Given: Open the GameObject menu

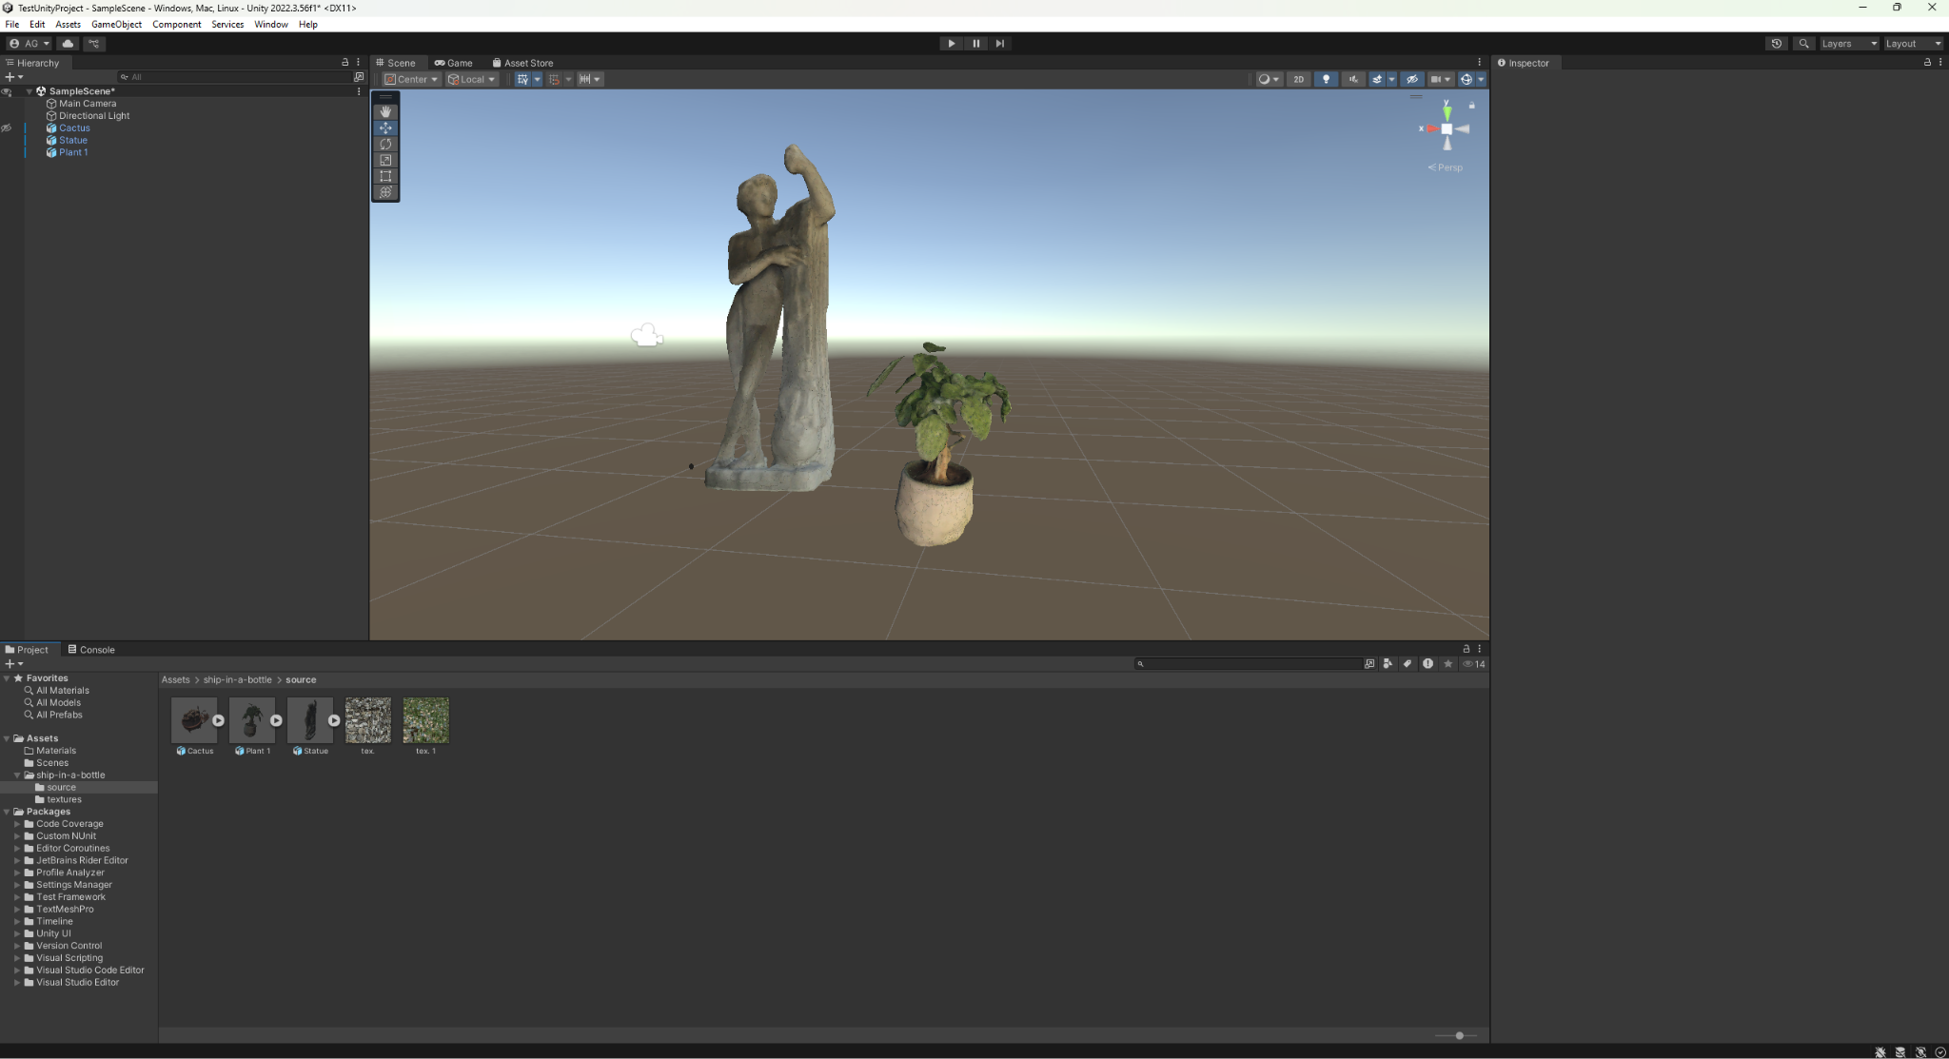Looking at the screenshot, I should [x=116, y=24].
